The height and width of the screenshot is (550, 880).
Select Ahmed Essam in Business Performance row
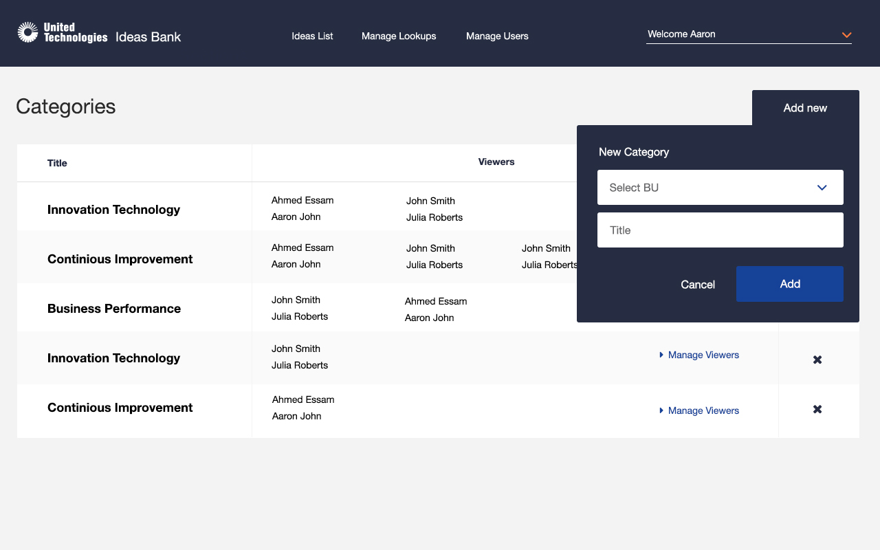(436, 301)
